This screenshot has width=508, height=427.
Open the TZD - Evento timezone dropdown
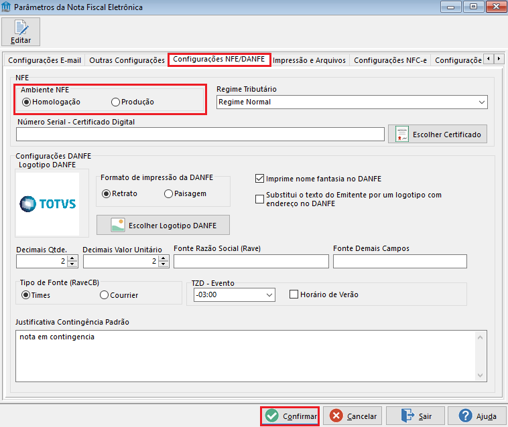pos(269,295)
